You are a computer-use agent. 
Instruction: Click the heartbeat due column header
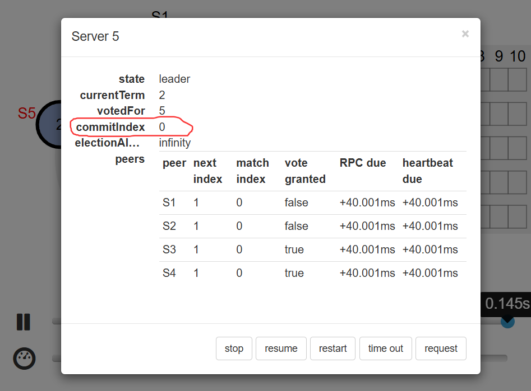point(427,171)
